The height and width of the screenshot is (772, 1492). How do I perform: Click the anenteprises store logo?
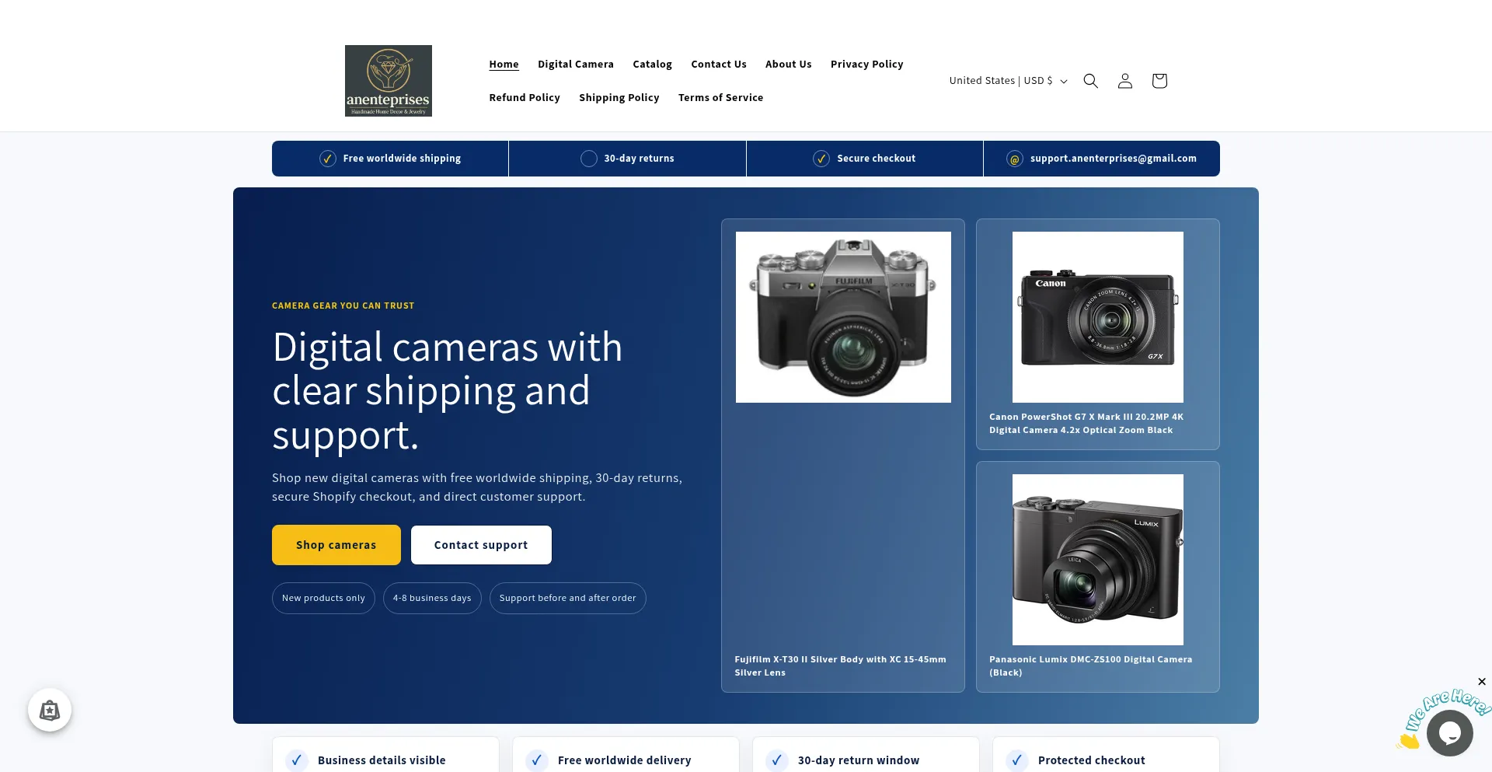click(389, 81)
